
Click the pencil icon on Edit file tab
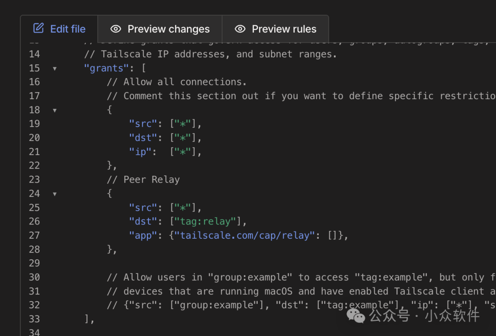point(39,28)
